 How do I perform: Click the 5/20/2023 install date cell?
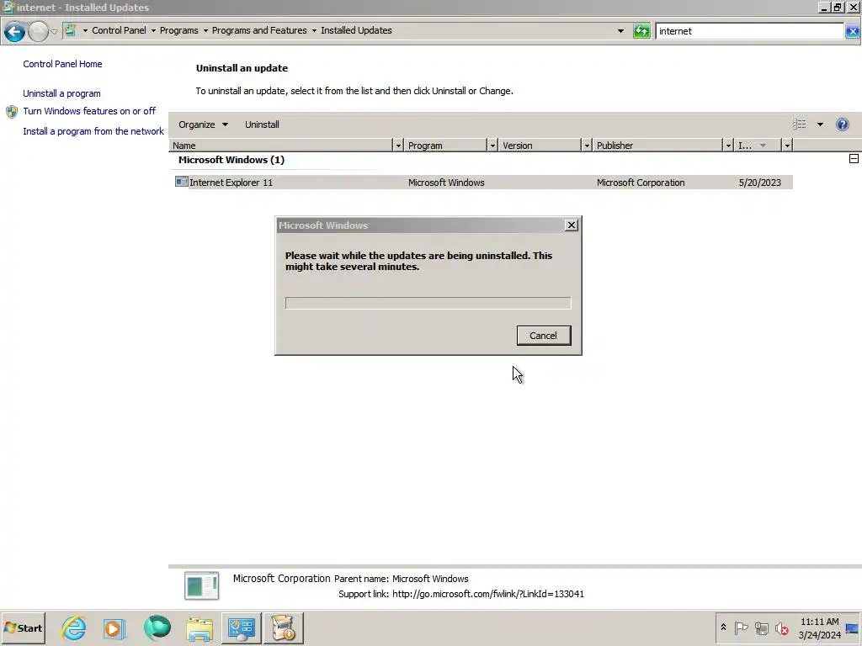(x=760, y=183)
